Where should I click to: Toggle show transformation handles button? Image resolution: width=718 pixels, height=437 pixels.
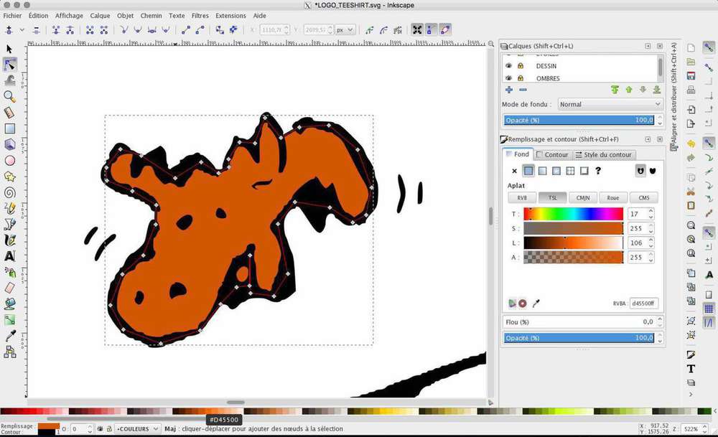click(417, 29)
